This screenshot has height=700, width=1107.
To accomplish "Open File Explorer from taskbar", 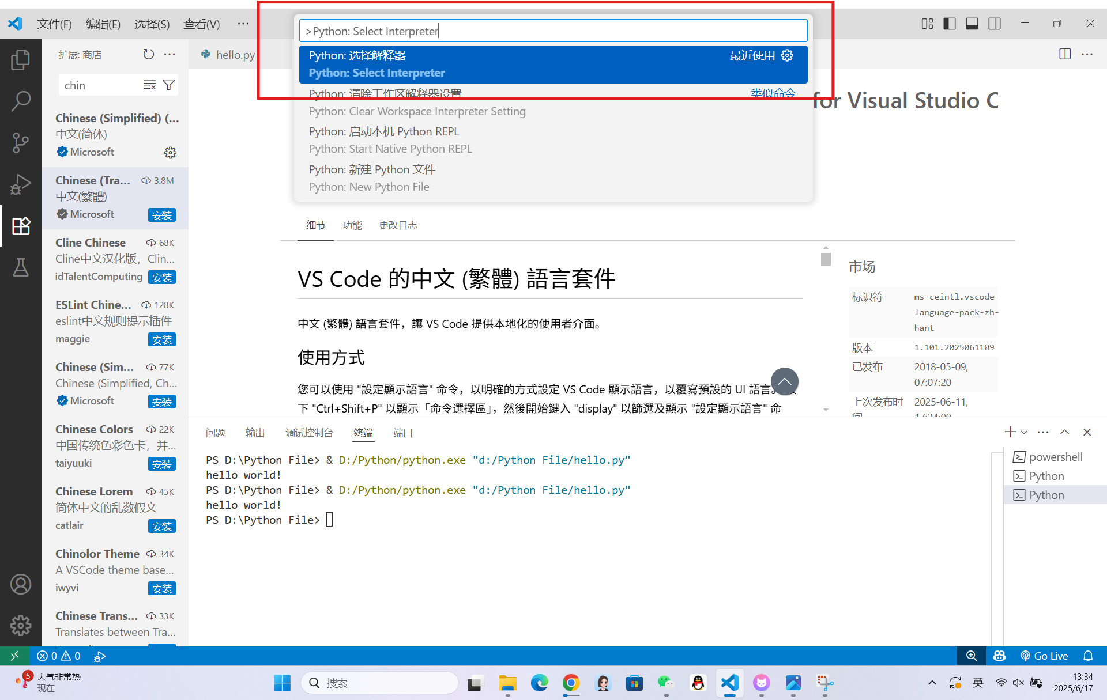I will tap(507, 683).
